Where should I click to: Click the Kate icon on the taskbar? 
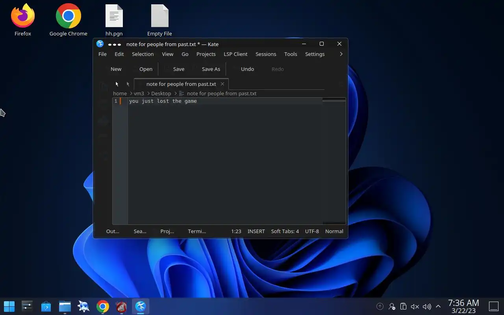pos(141,306)
